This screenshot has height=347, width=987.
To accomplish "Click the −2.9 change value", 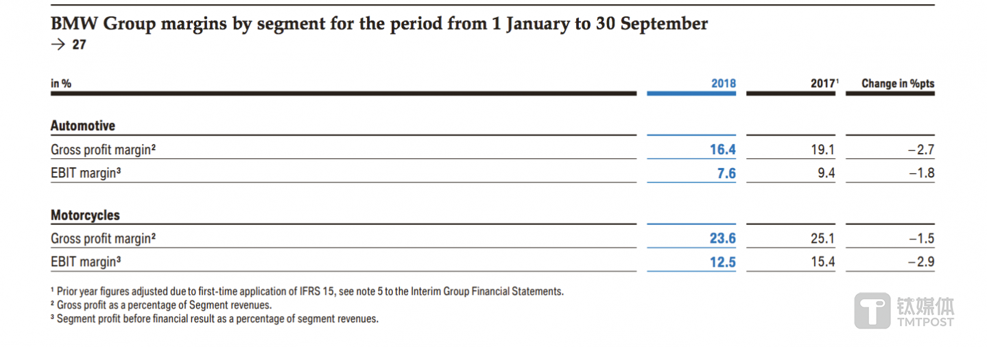I will click(x=920, y=262).
